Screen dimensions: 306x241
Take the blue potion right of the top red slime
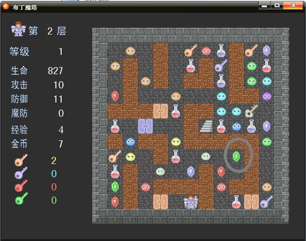(x=221, y=51)
